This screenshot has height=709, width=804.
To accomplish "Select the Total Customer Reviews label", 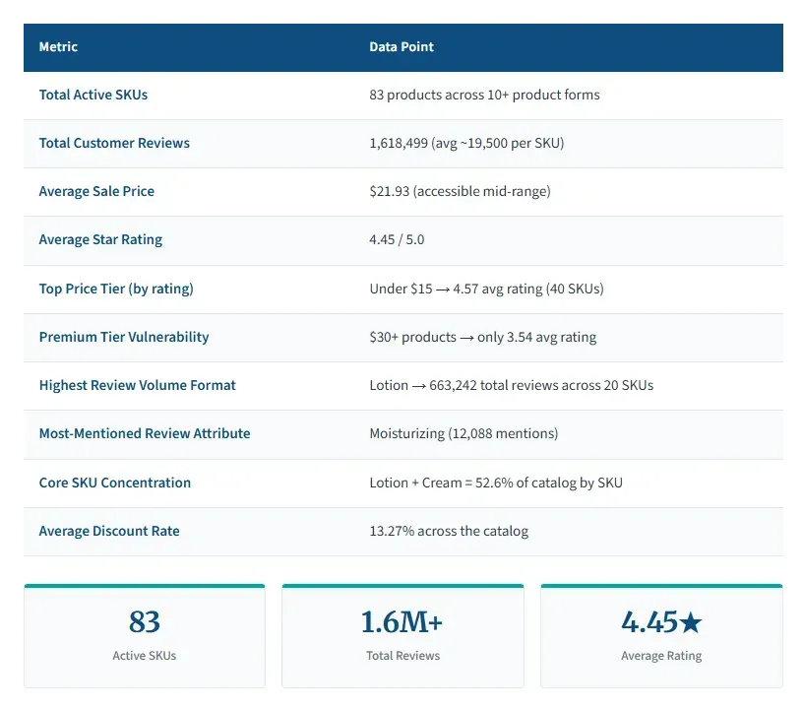I will click(114, 143).
